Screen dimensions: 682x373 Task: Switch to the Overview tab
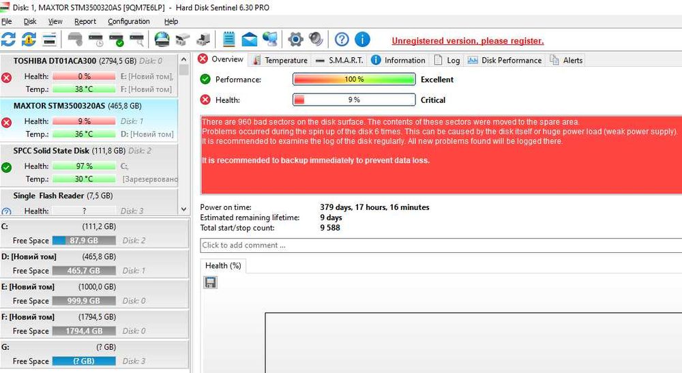(222, 59)
